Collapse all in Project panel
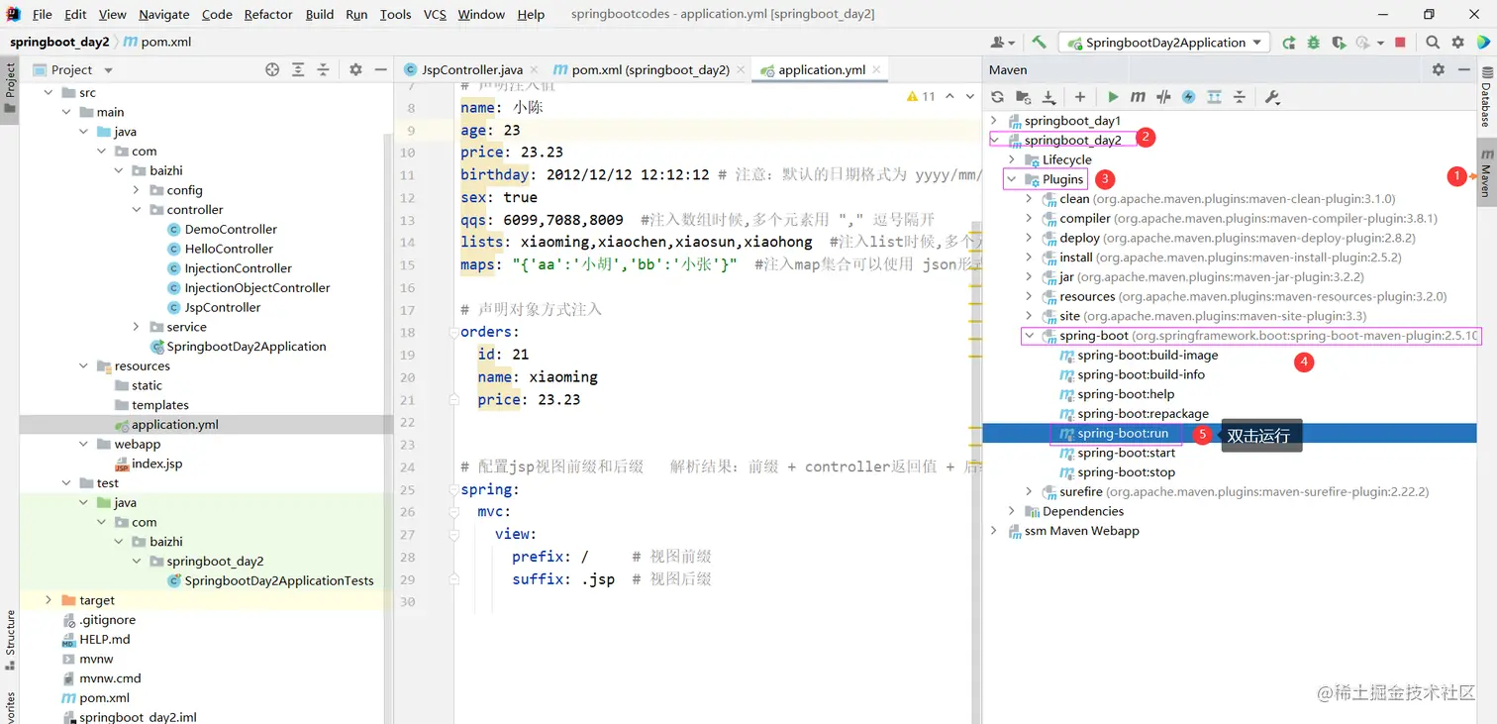Image resolution: width=1497 pixels, height=724 pixels. tap(323, 69)
